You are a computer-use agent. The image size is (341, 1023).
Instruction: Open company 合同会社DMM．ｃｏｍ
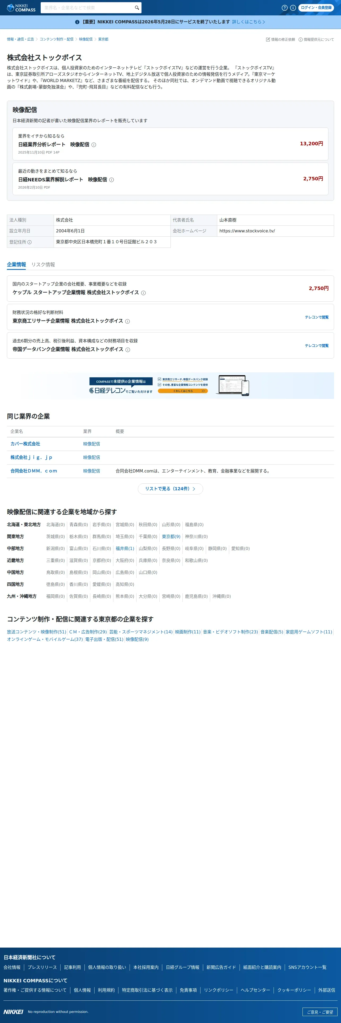coord(34,471)
